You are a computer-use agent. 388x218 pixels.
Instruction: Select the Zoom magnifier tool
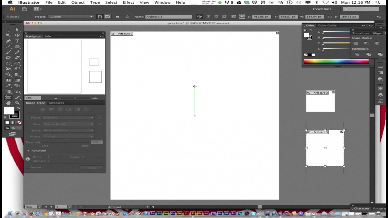click(17, 103)
